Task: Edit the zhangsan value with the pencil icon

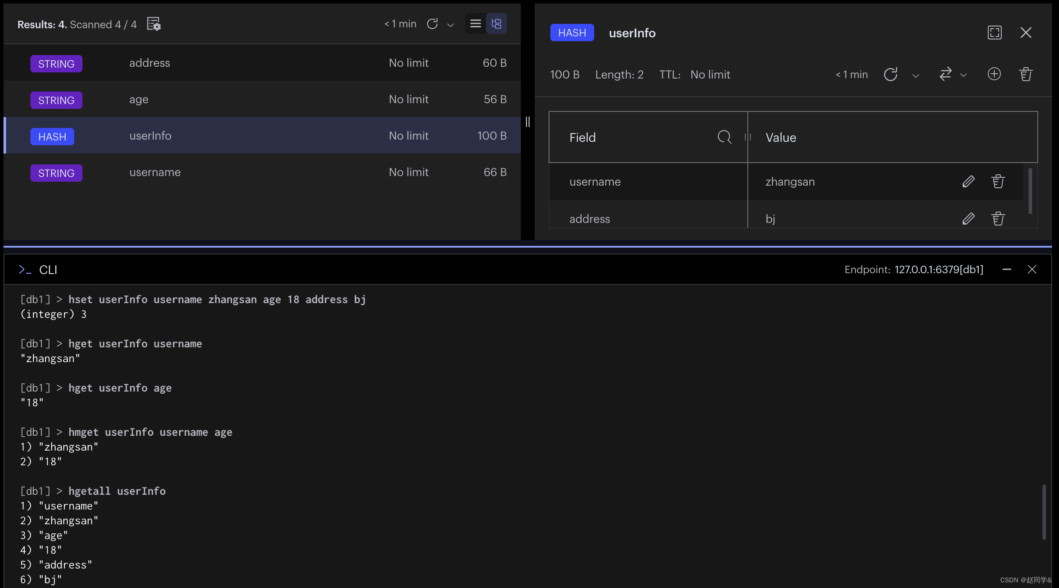Action: [x=968, y=181]
